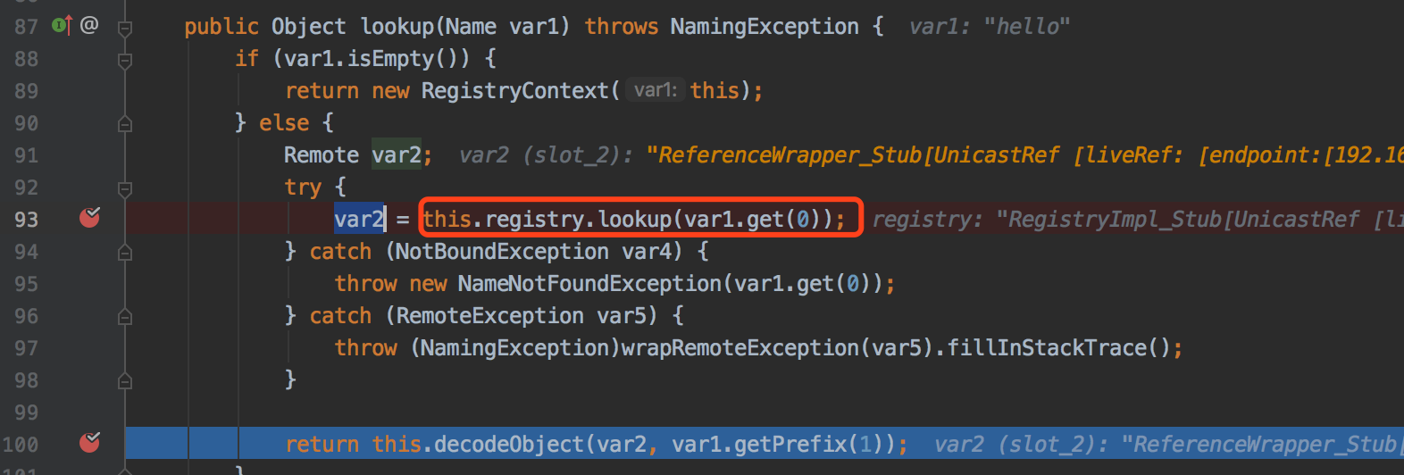
Task: Click the closing brace fold marker at line 98
Action: tap(125, 381)
